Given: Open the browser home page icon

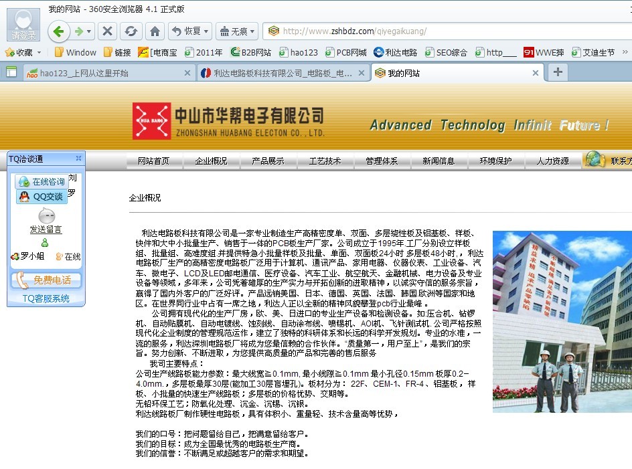Looking at the screenshot, I should click(x=155, y=31).
